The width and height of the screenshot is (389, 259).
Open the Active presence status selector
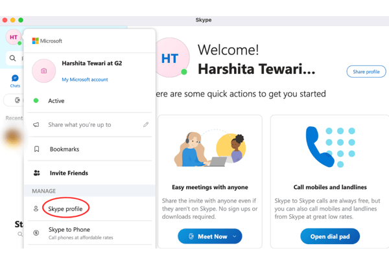56,101
